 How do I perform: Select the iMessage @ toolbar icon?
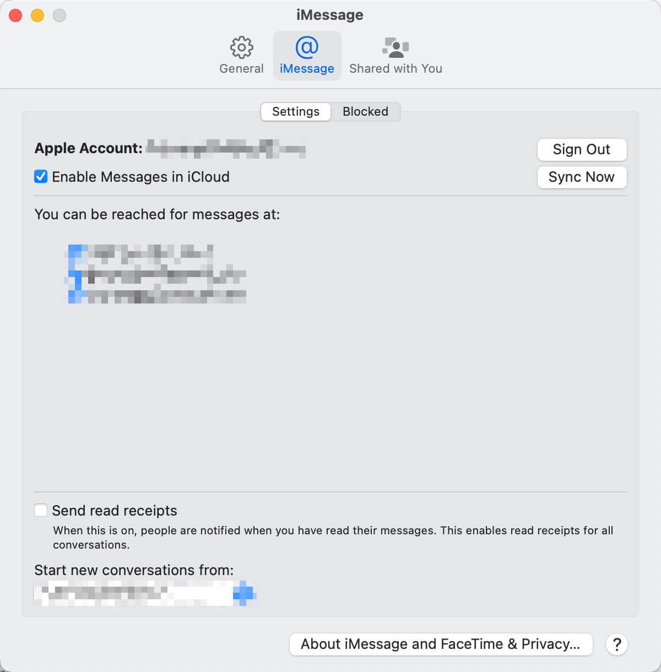click(x=307, y=56)
